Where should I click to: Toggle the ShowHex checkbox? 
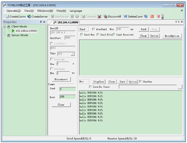pyautogui.click(x=140, y=82)
